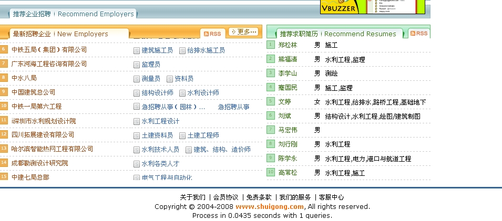502x221 pixels.
Task: Open the 客服中心 footer link
Action: click(x=331, y=197)
